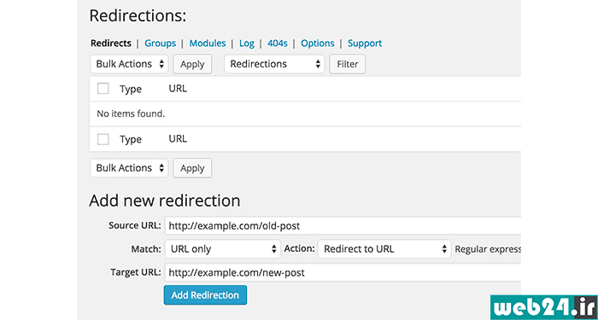This screenshot has height=320, width=598.
Task: Click the bottom Apply button
Action: coord(192,168)
